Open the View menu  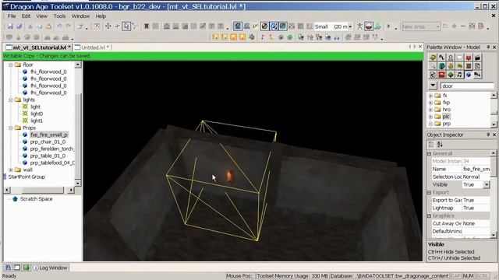point(41,16)
